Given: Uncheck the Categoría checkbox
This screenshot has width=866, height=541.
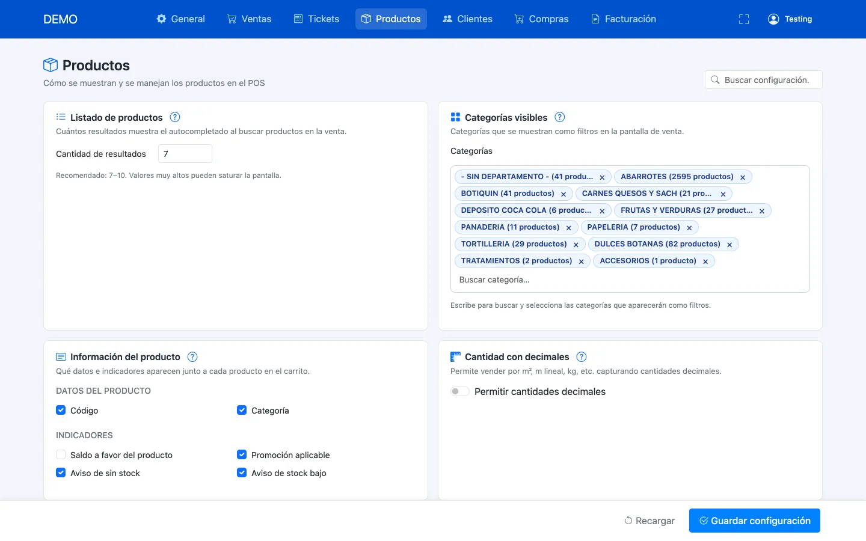Looking at the screenshot, I should 242,410.
